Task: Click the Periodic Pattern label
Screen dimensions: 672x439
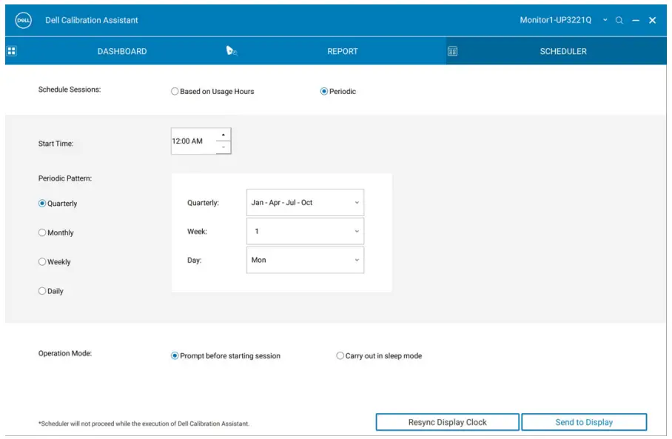Action: pos(65,178)
